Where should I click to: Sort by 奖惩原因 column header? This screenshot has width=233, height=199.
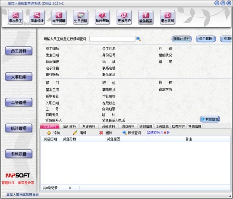coord(113,139)
